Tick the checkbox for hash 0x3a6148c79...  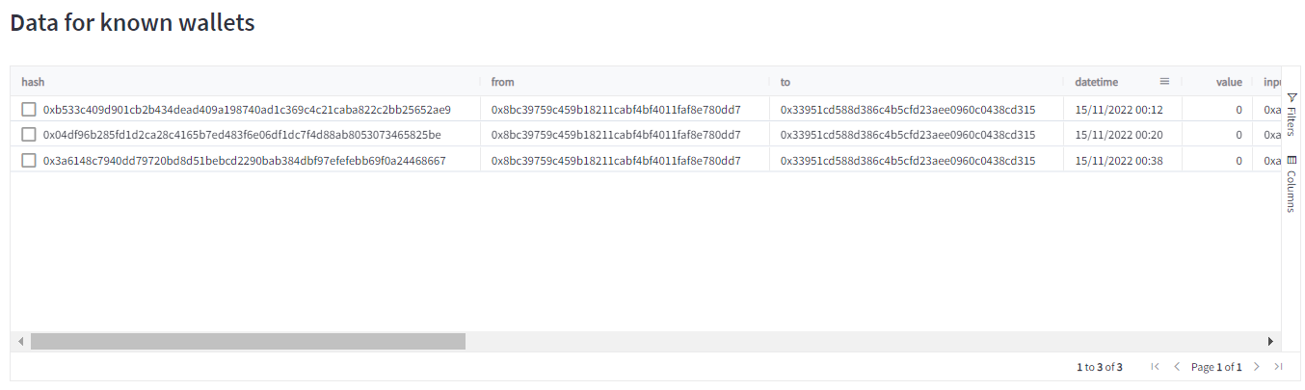(x=29, y=160)
